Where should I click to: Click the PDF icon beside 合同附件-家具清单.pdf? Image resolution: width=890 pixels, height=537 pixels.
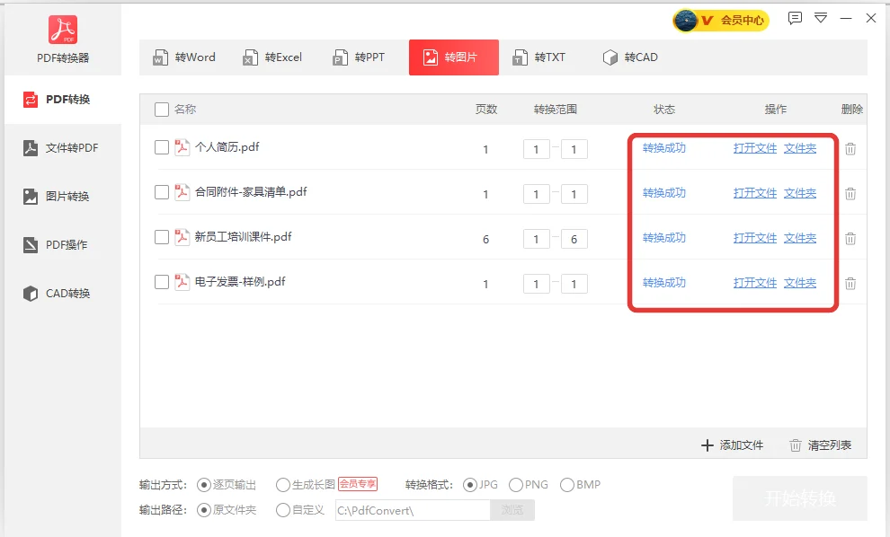182,192
